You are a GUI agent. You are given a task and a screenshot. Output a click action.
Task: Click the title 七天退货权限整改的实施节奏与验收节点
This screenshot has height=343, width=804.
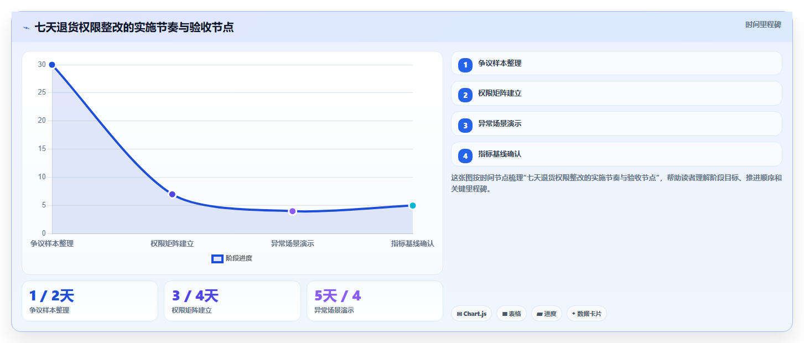click(134, 28)
